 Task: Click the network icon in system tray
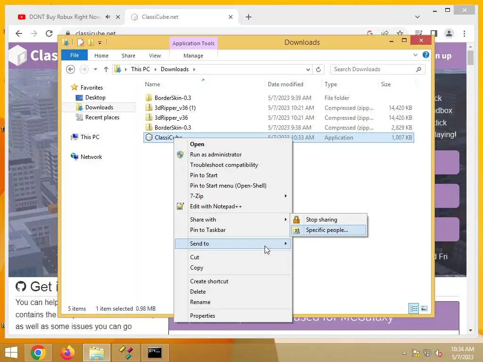pyautogui.click(x=427, y=353)
